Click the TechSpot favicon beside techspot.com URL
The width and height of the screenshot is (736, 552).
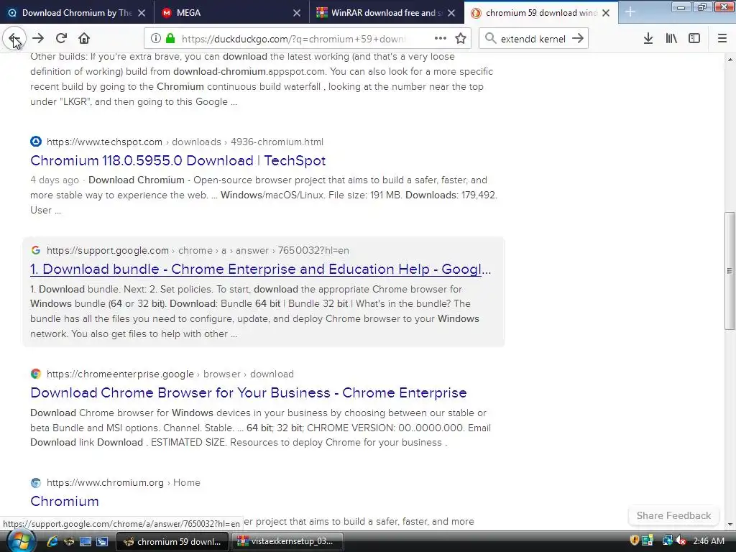click(x=36, y=142)
